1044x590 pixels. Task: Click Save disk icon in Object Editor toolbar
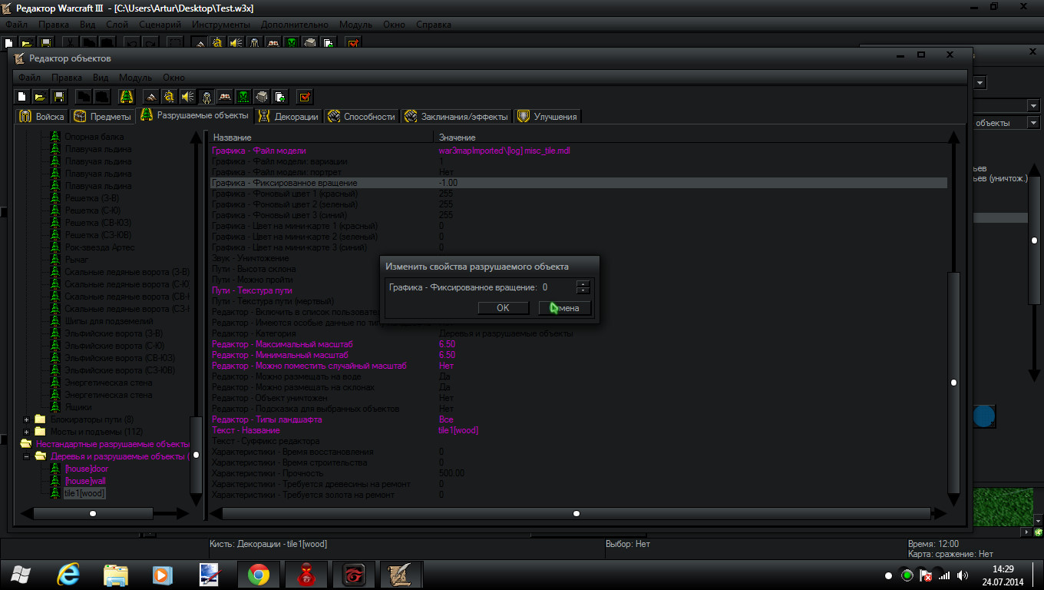point(58,97)
